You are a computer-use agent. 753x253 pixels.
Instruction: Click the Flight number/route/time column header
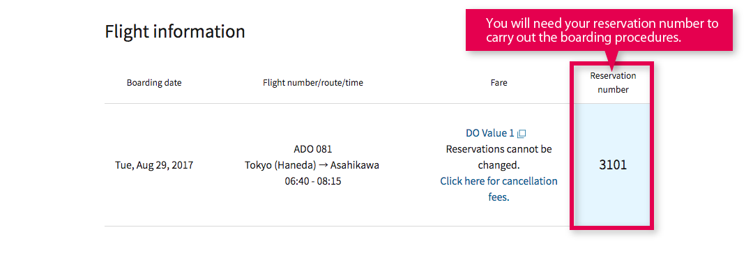(312, 82)
